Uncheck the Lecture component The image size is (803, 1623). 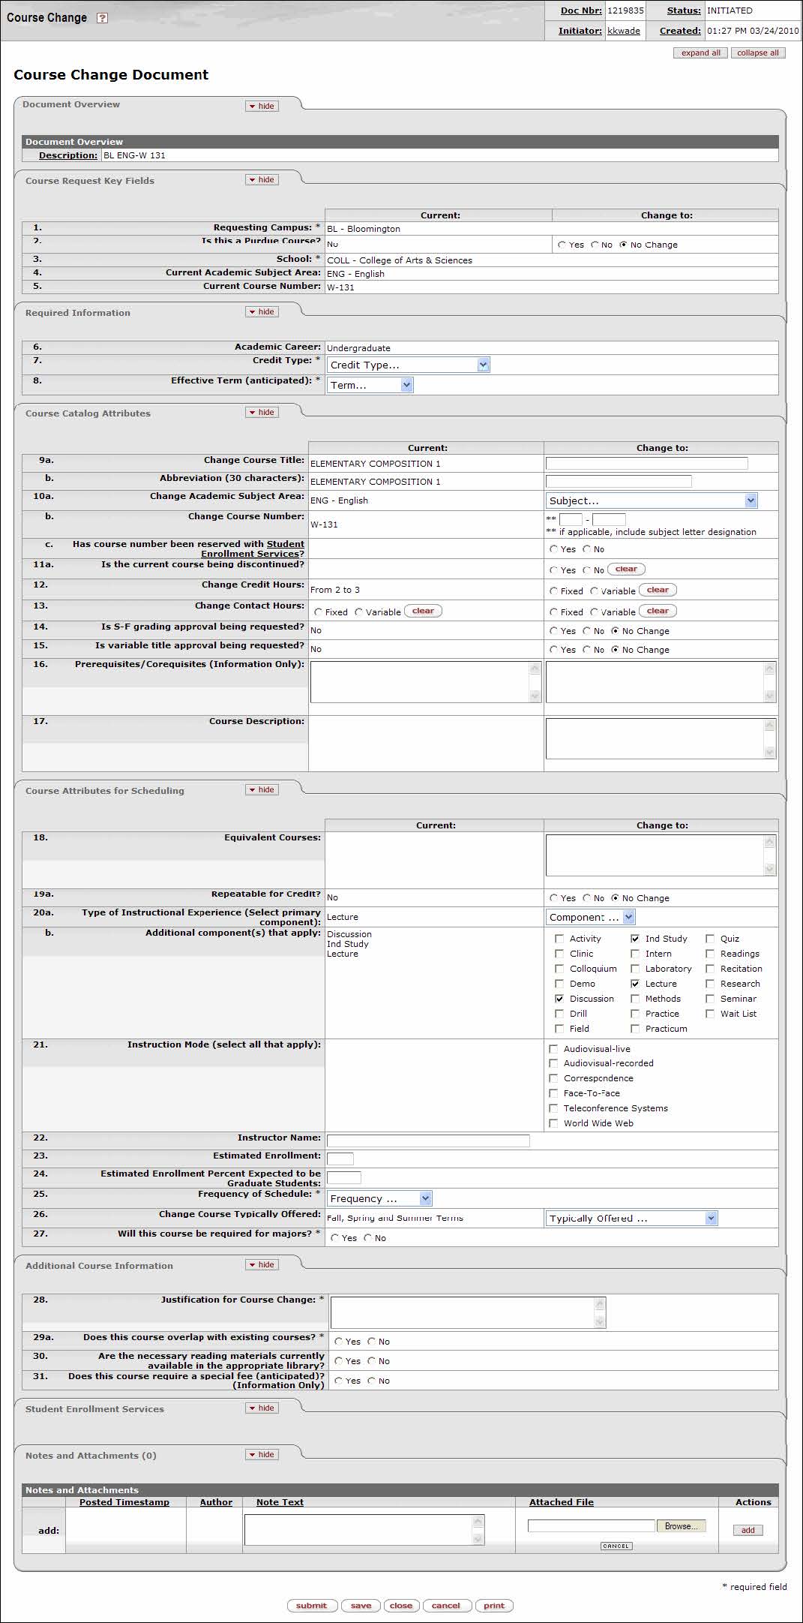pyautogui.click(x=635, y=984)
